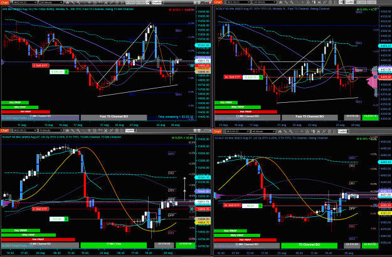
Task: Select Chart tab of bottom-left MNQ 60-minute window
Action: 5,130
